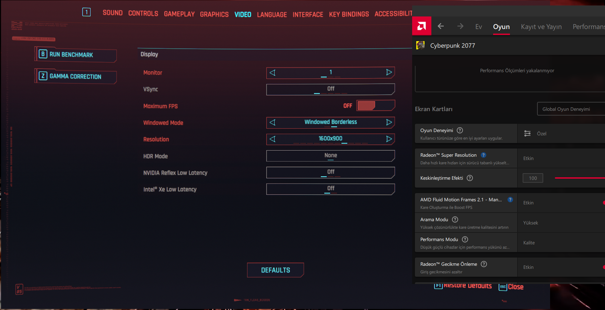The height and width of the screenshot is (310, 605).
Task: Adjust the Keskinleştirme Efekti slider
Action: pos(580,178)
